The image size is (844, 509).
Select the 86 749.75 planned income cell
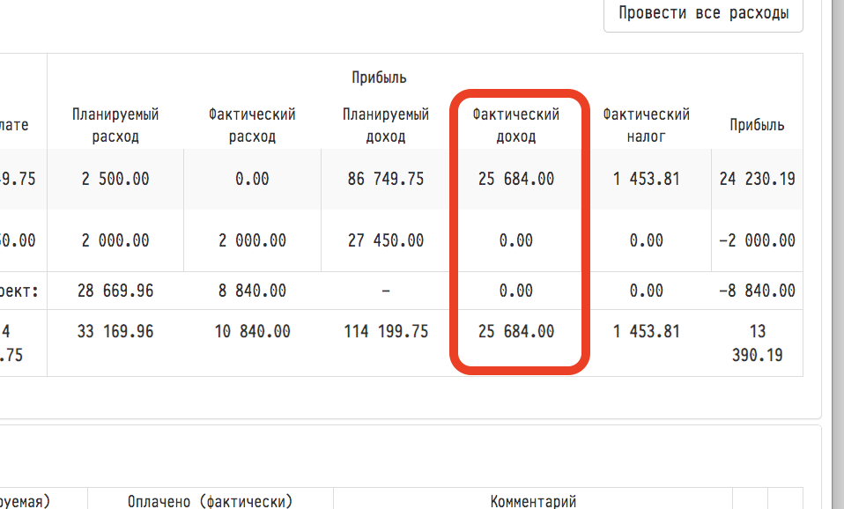click(386, 179)
